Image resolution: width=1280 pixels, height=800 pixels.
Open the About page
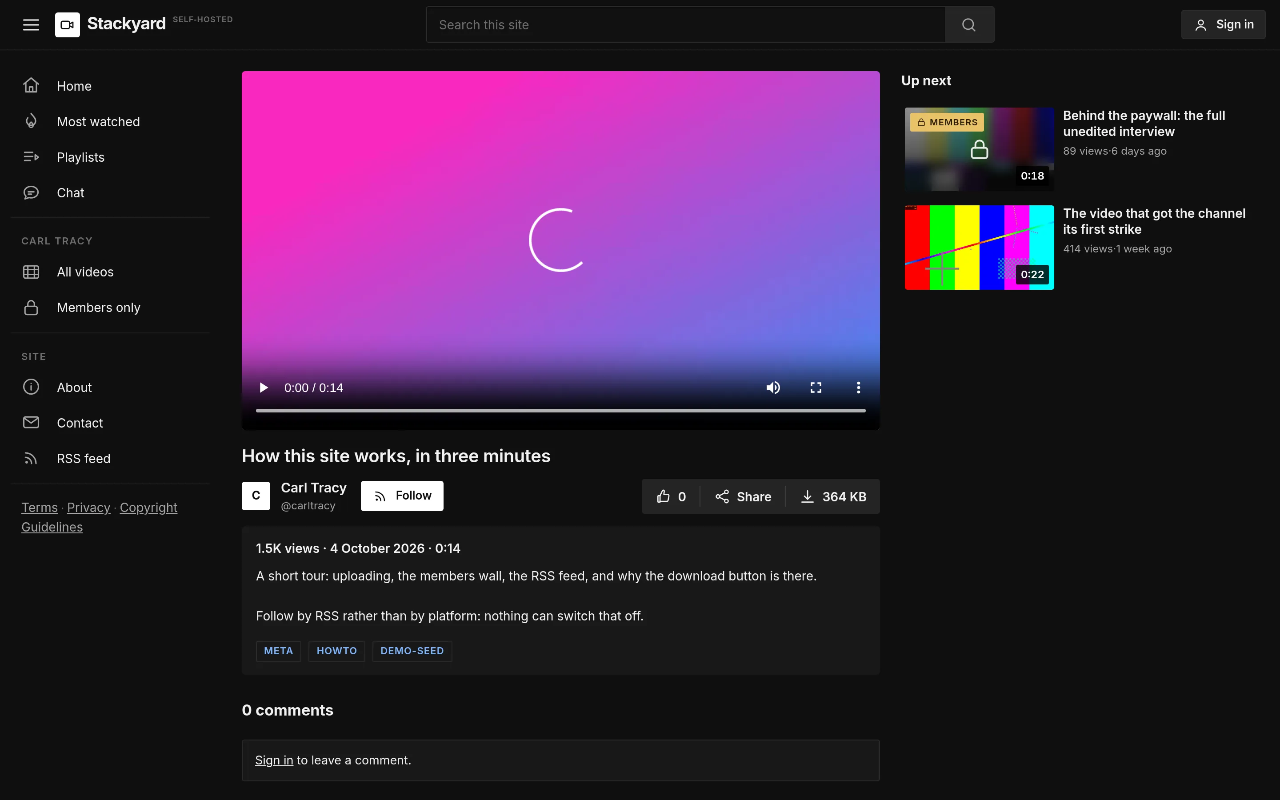(x=110, y=387)
